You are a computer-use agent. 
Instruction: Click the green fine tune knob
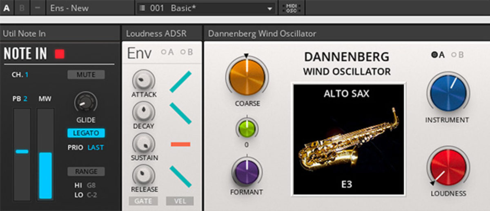click(247, 128)
